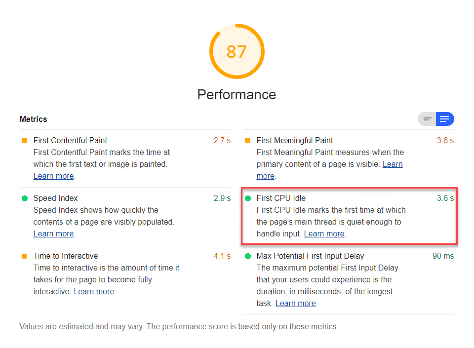Click the orange square icon beside Time to Interactive

(x=24, y=256)
